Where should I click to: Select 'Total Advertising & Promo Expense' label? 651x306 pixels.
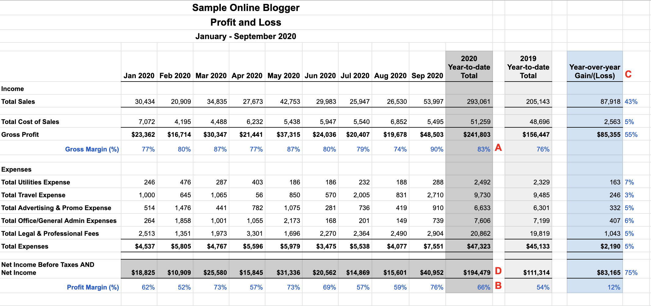(56, 208)
